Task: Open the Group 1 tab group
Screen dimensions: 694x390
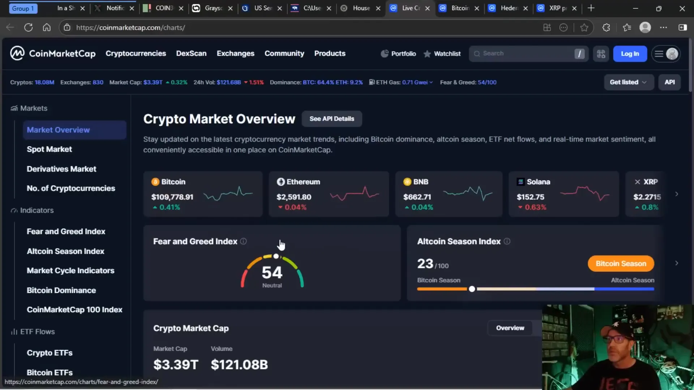Action: (x=23, y=8)
